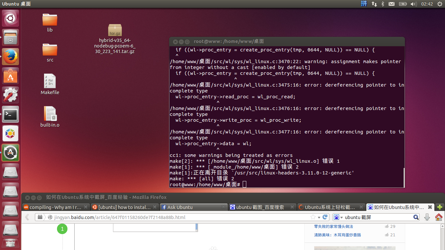The height and width of the screenshot is (250, 445).
Task: Maximize the terminal window
Action: click(x=187, y=42)
